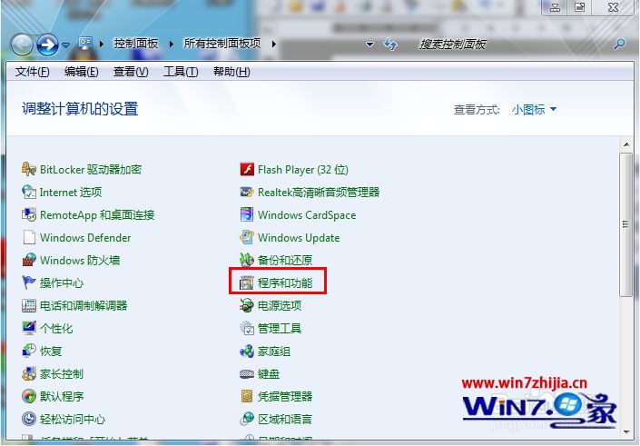This screenshot has width=640, height=446.
Task: Open the address bar history dropdown arrow
Action: click(x=369, y=44)
